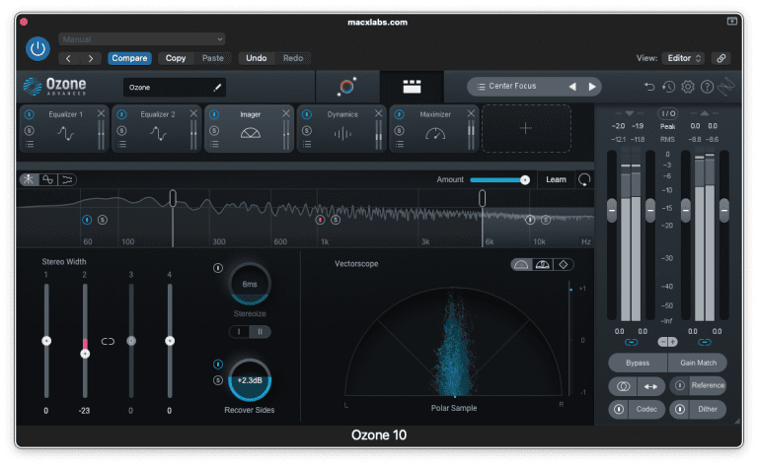Open Maximizer module preset list icon
The width and height of the screenshot is (758, 466).
(400, 144)
